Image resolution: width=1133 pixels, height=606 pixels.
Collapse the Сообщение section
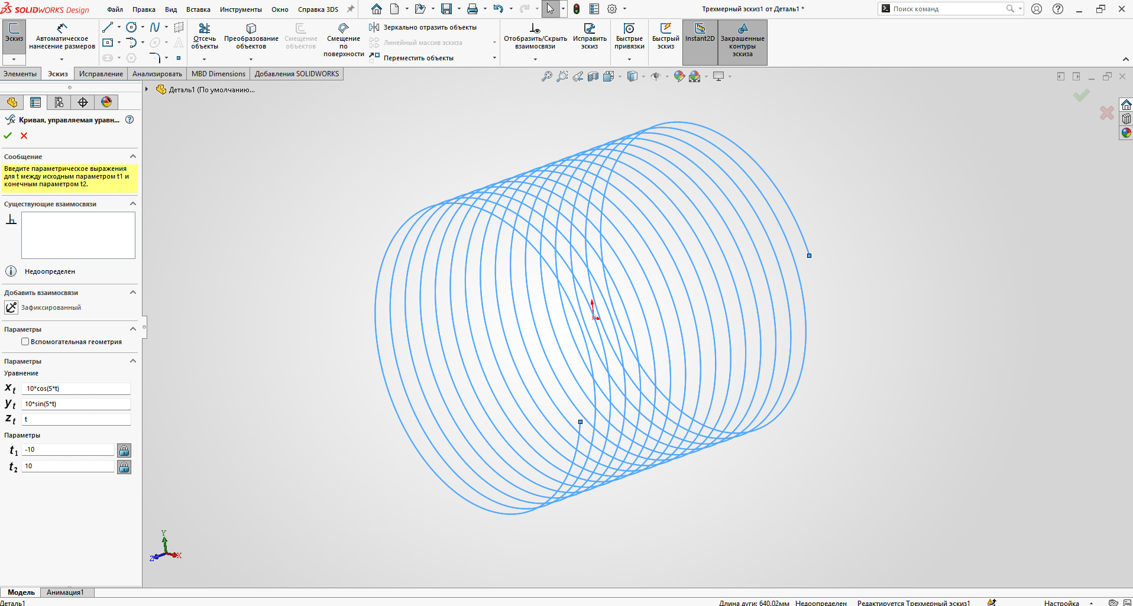click(x=133, y=157)
